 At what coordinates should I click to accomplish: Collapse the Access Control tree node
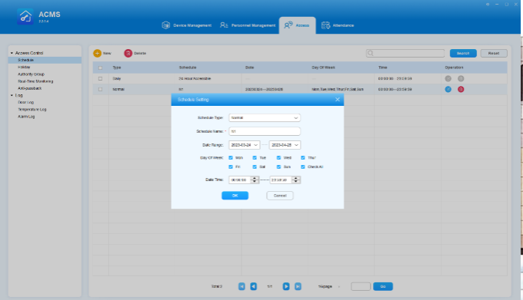pyautogui.click(x=12, y=53)
